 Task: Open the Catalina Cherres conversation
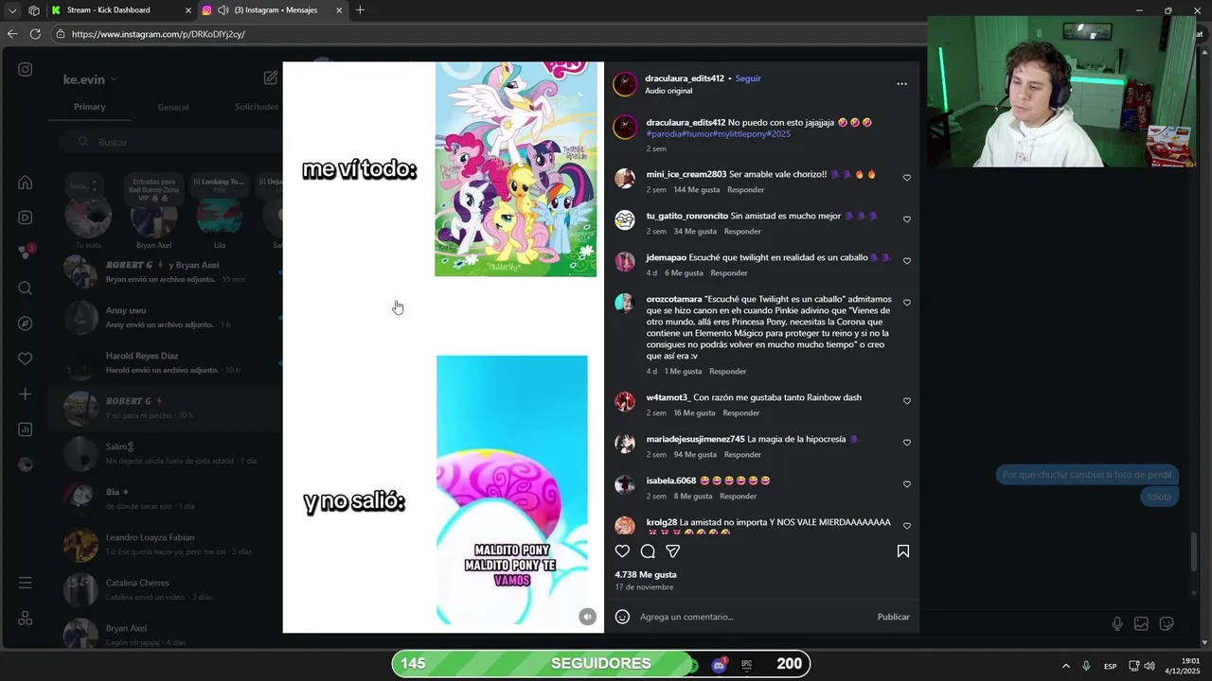[166, 590]
